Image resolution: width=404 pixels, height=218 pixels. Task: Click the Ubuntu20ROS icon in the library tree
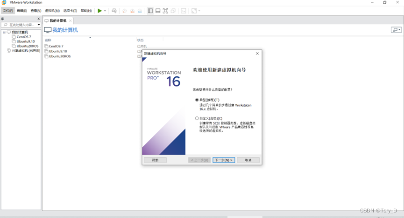(x=14, y=46)
